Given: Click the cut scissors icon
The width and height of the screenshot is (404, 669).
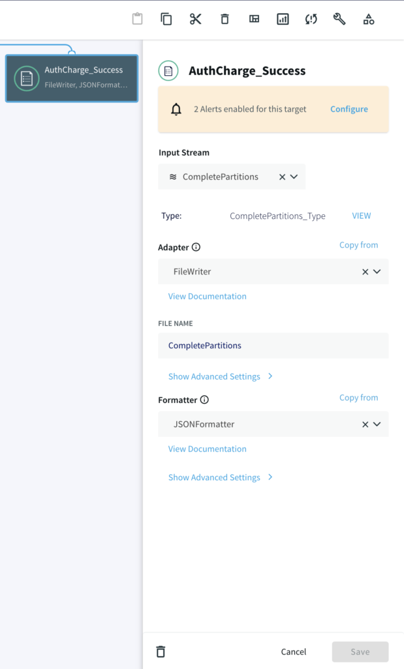Looking at the screenshot, I should click(x=196, y=19).
